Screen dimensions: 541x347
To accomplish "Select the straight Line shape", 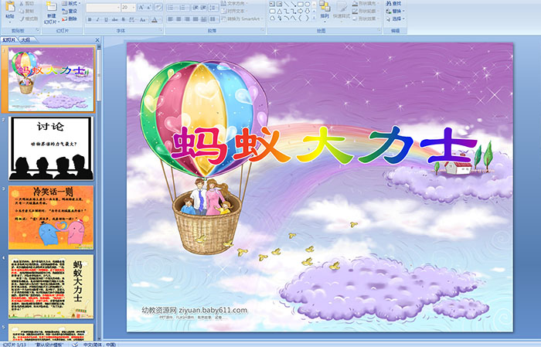I will [287, 4].
